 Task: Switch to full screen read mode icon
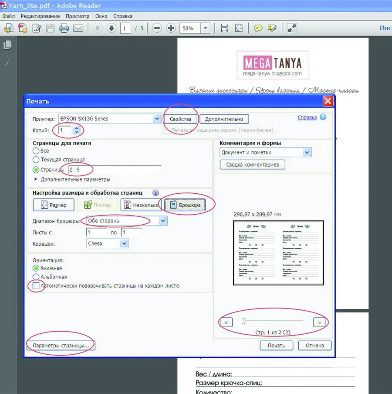(292, 28)
